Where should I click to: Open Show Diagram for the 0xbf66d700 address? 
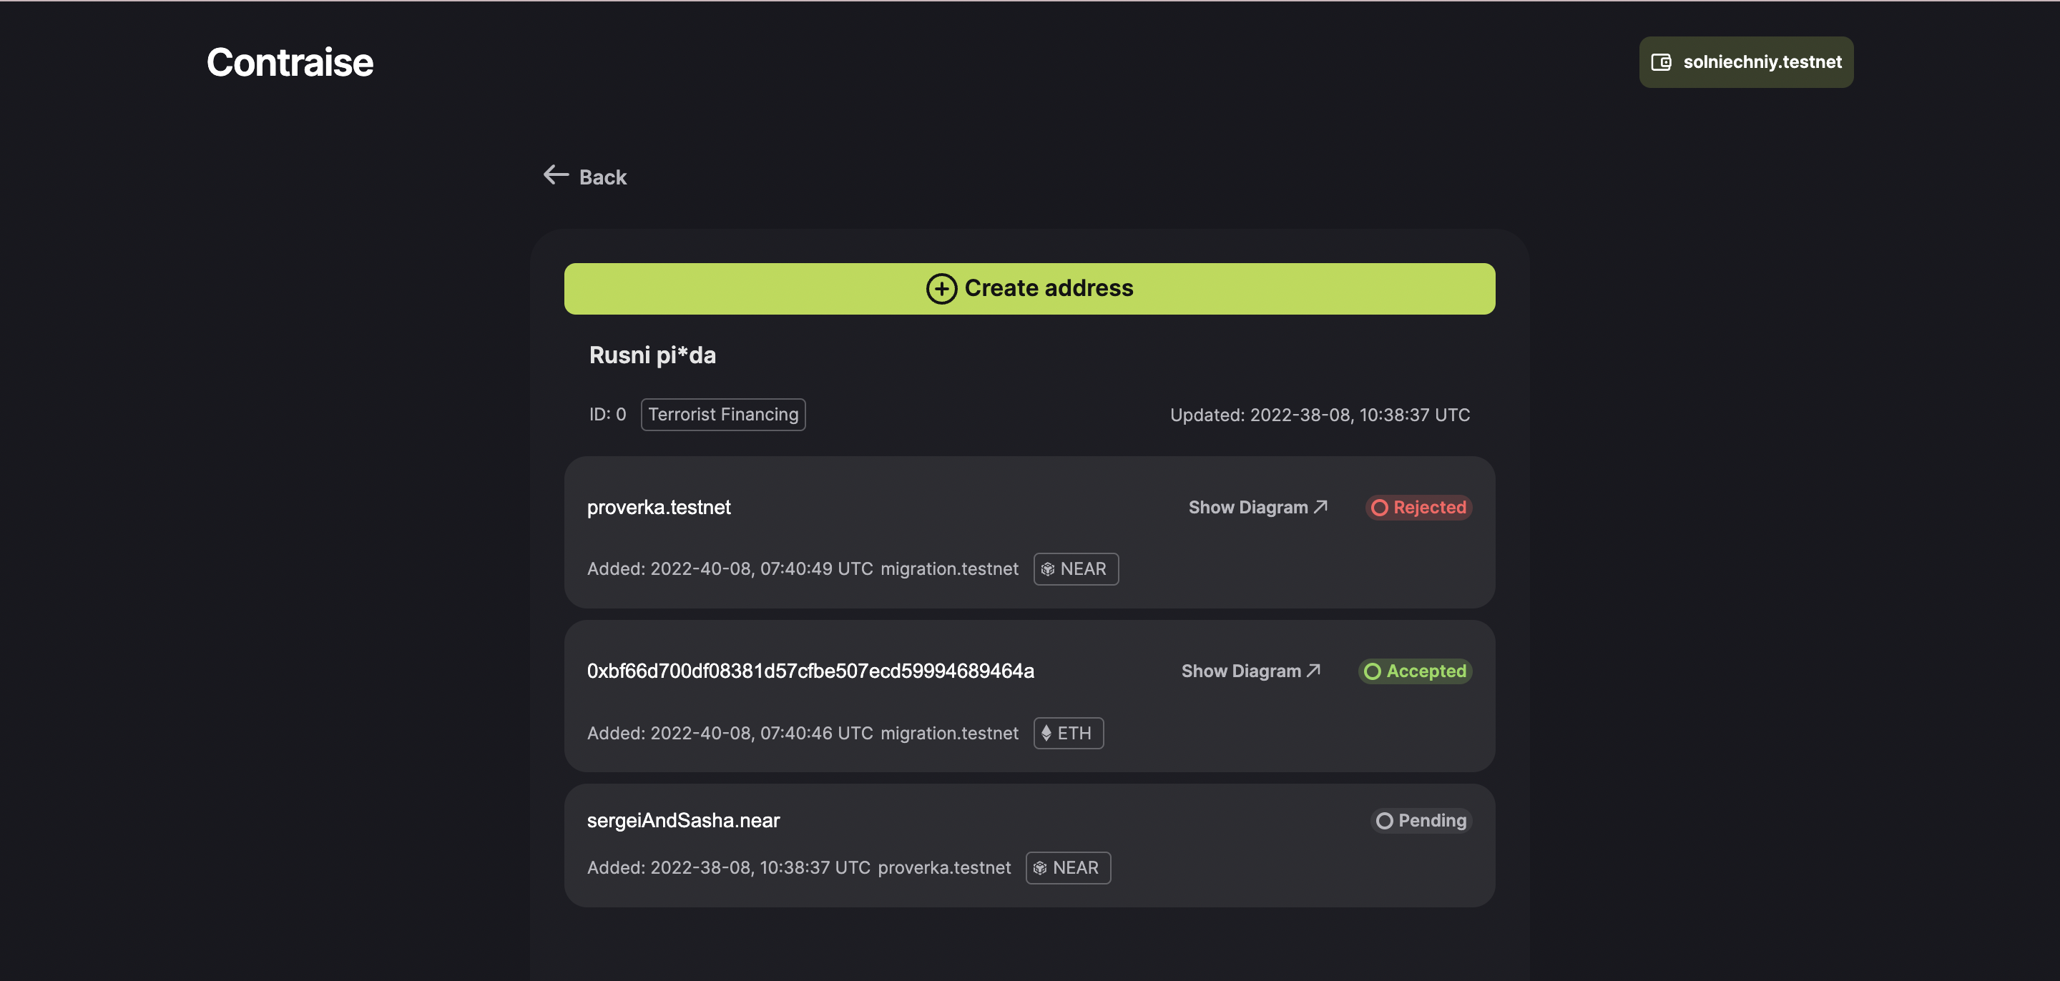click(x=1241, y=671)
